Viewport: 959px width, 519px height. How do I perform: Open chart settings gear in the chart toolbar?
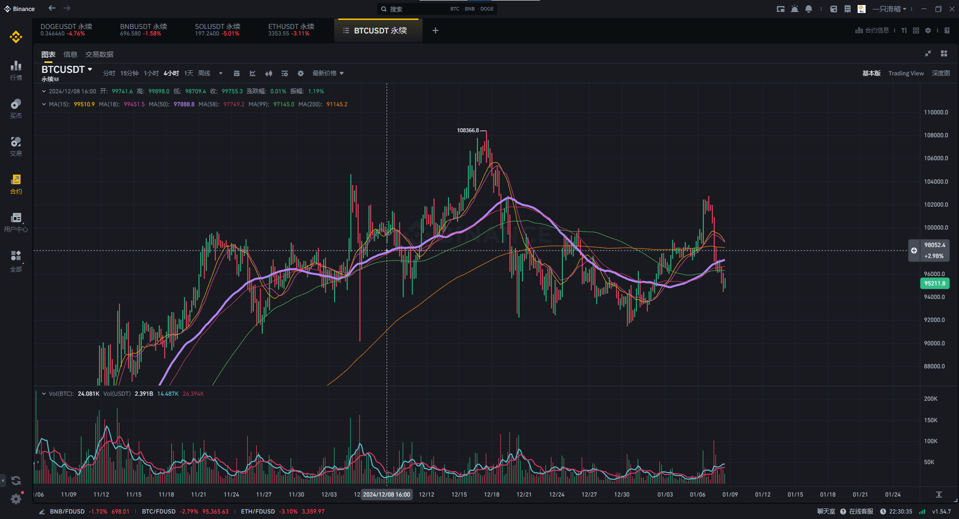[x=301, y=73]
